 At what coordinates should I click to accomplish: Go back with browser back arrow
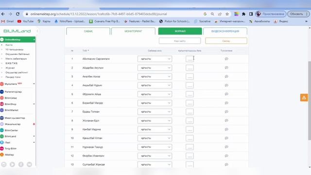(3, 14)
